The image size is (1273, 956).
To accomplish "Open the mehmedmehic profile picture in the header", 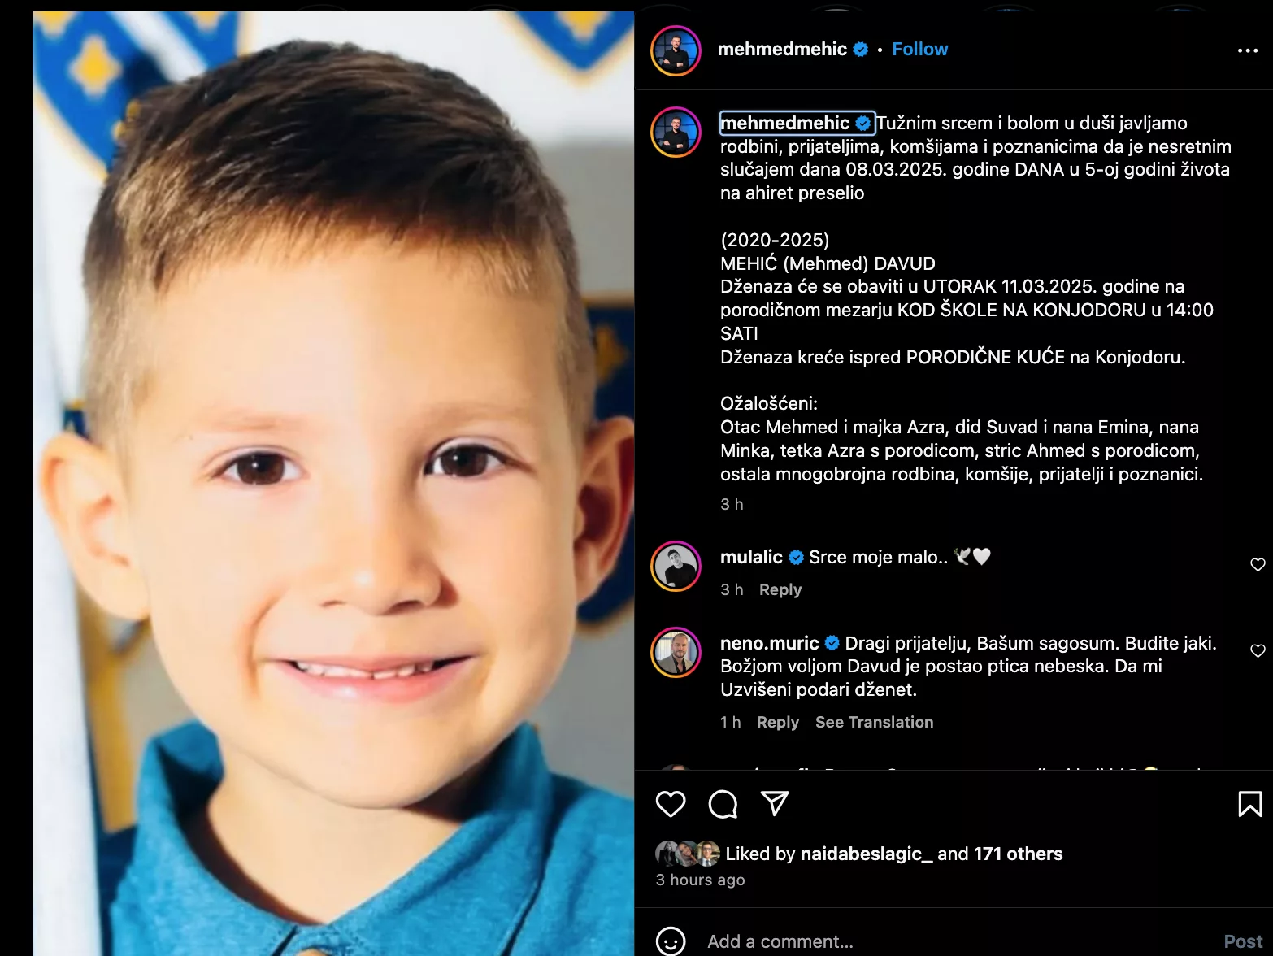I will [x=676, y=50].
